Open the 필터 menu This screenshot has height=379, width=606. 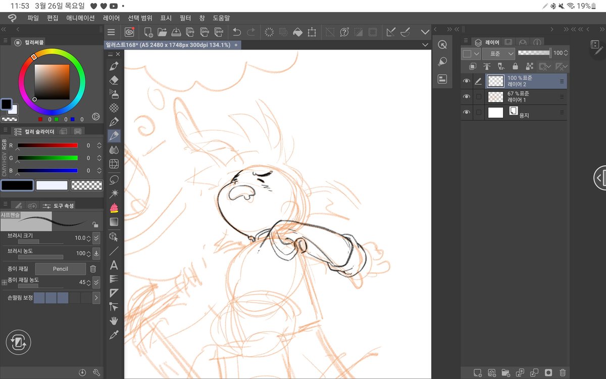pyautogui.click(x=185, y=18)
